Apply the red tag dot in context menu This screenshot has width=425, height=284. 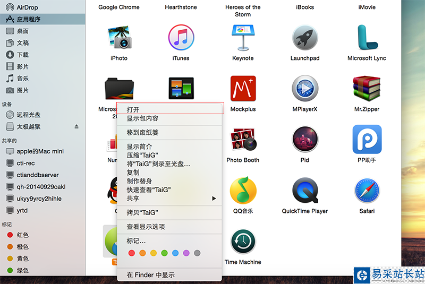coord(132,253)
